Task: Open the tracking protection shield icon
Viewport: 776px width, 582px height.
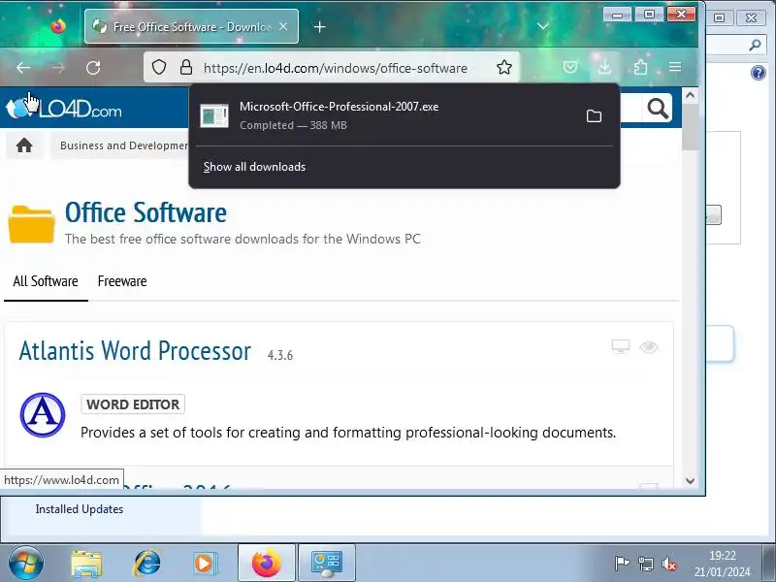Action: pos(159,67)
